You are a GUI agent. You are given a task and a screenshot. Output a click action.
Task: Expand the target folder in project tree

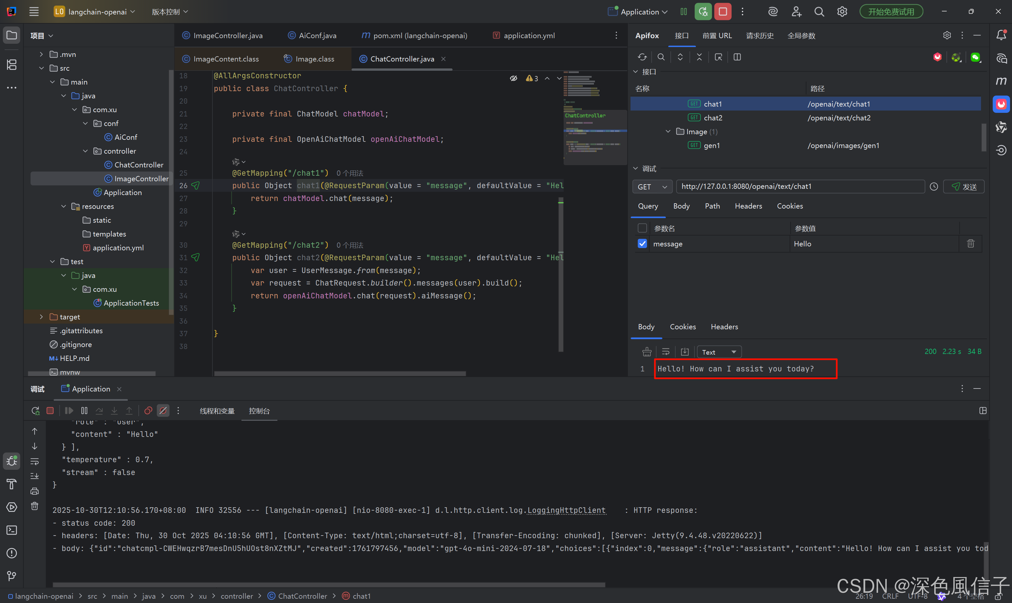[x=41, y=316]
